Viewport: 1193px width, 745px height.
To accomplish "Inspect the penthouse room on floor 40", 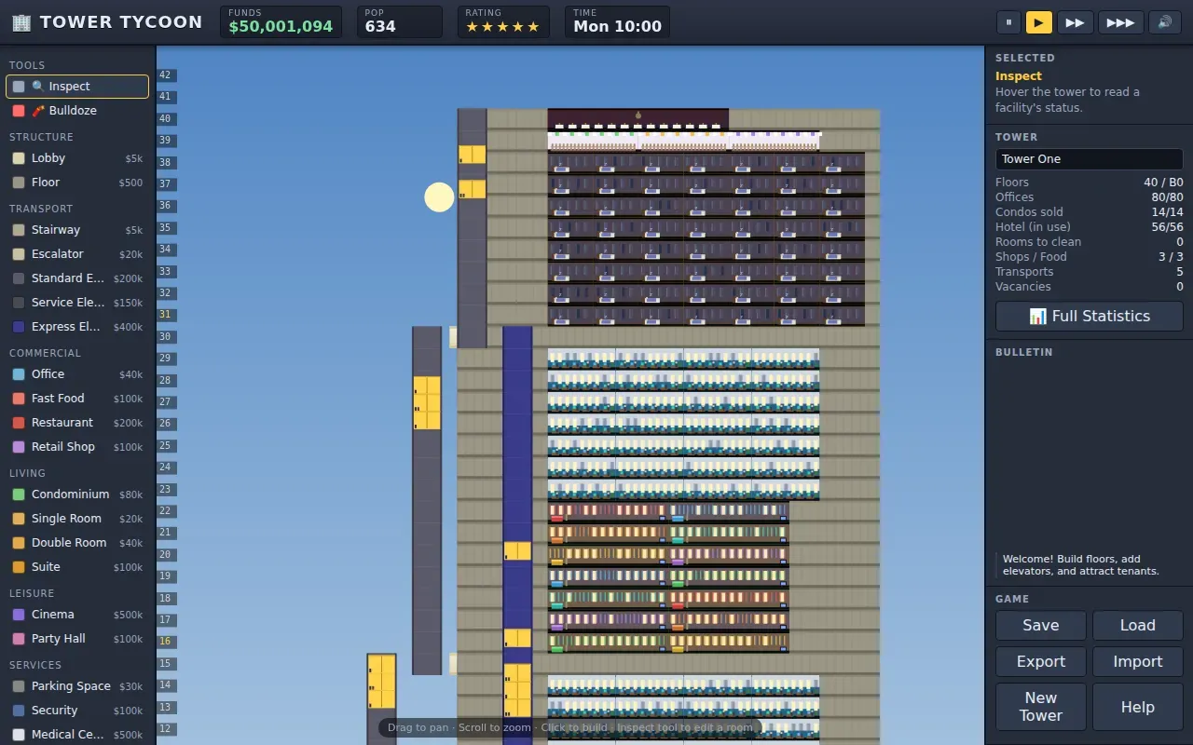I will tap(638, 119).
